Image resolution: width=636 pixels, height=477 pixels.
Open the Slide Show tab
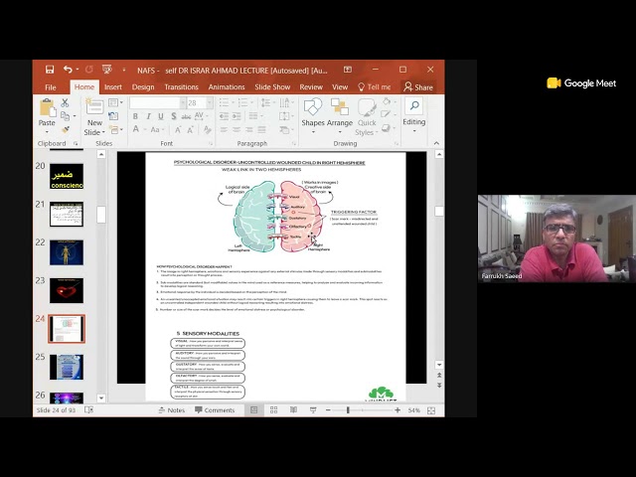tap(272, 86)
